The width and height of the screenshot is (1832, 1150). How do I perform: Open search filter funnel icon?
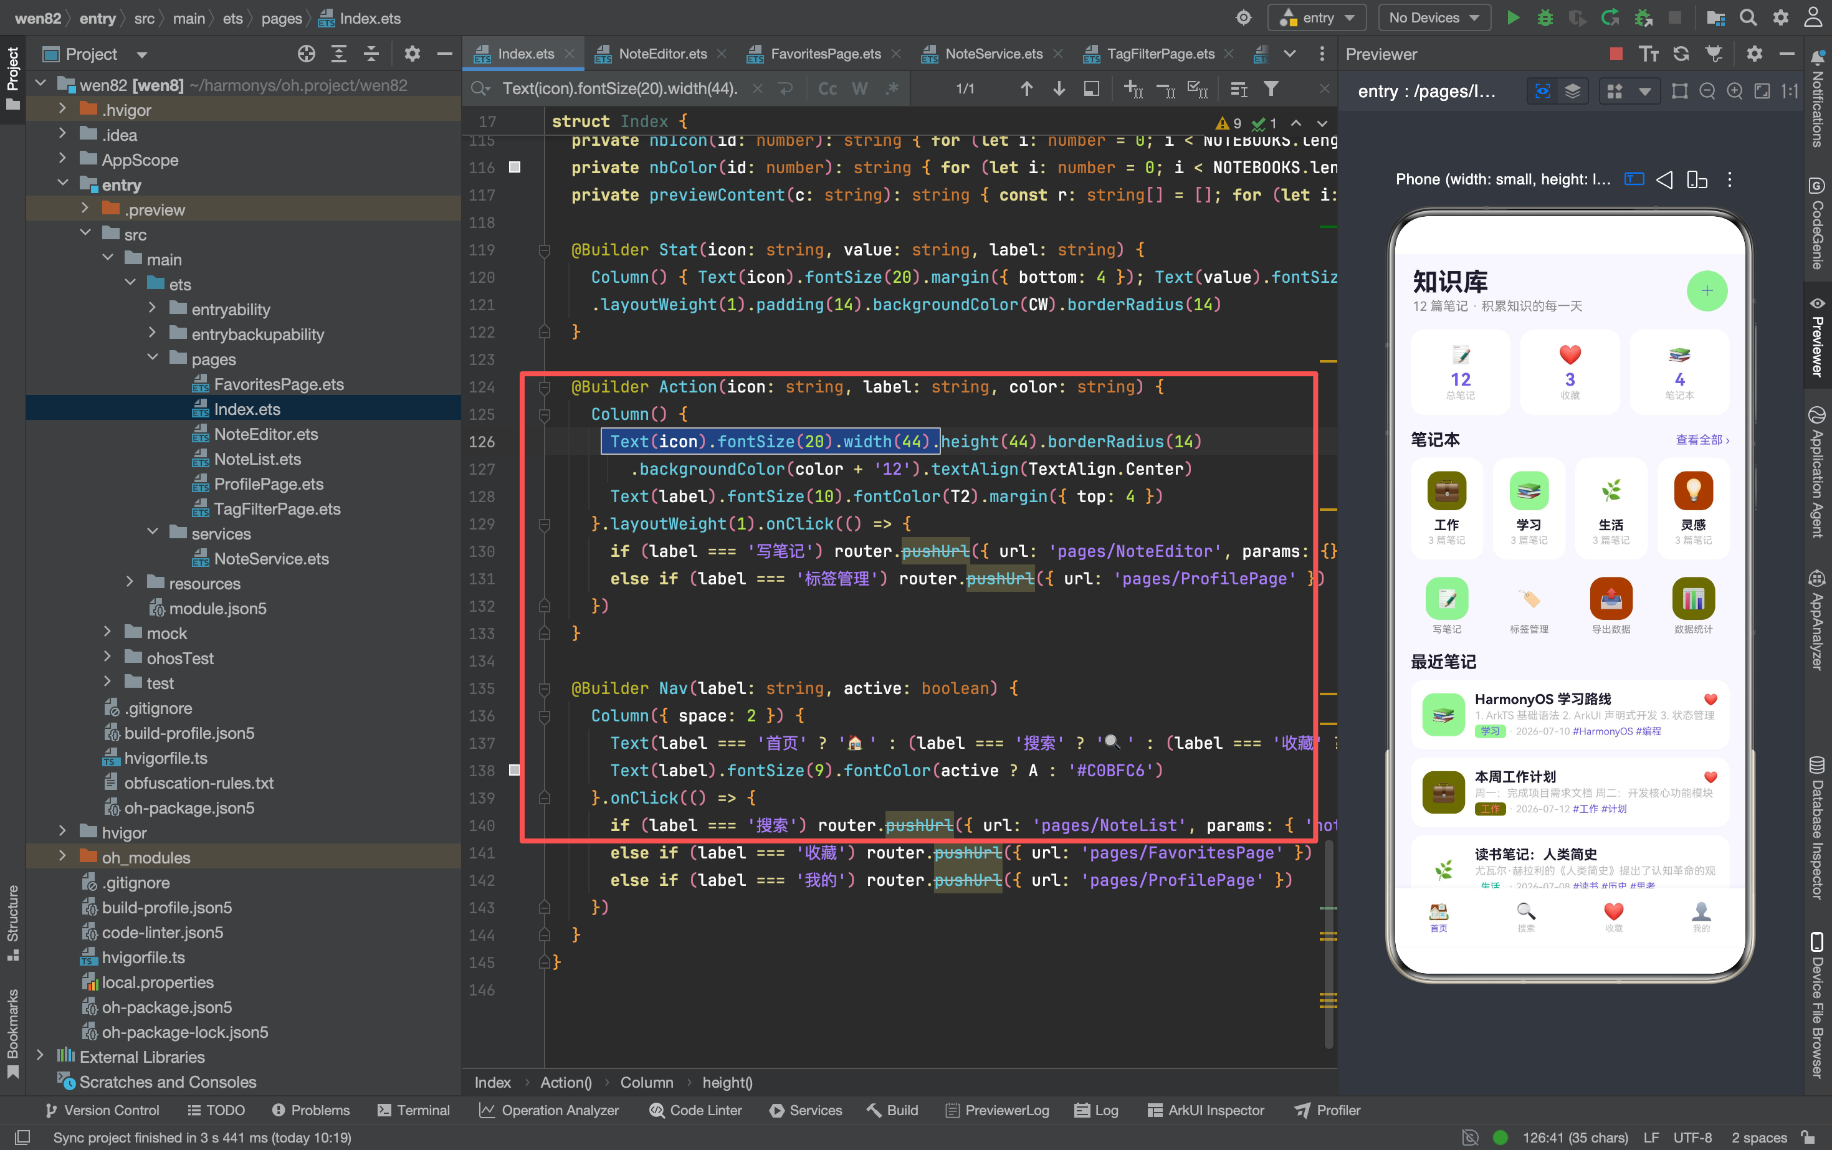pyautogui.click(x=1271, y=89)
